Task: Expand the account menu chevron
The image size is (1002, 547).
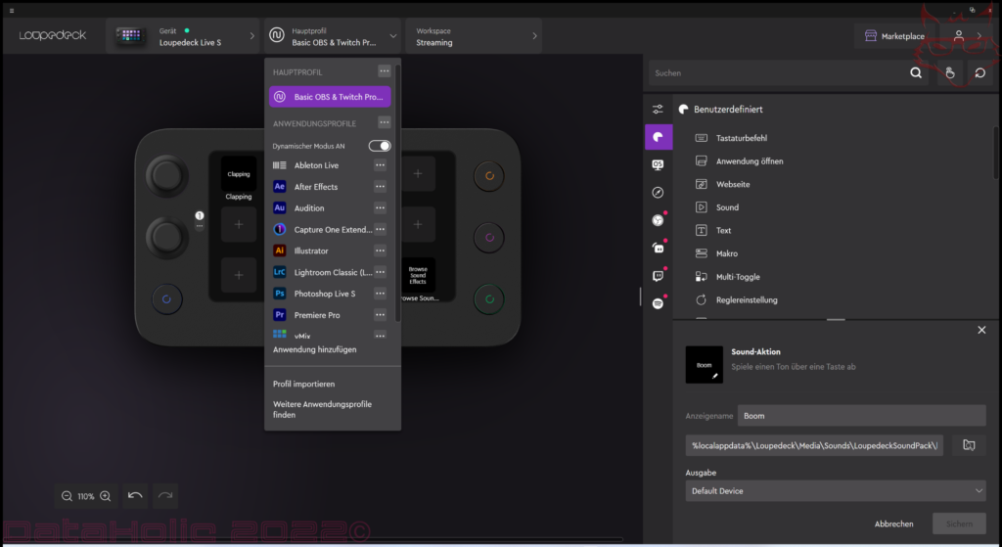Action: [979, 36]
